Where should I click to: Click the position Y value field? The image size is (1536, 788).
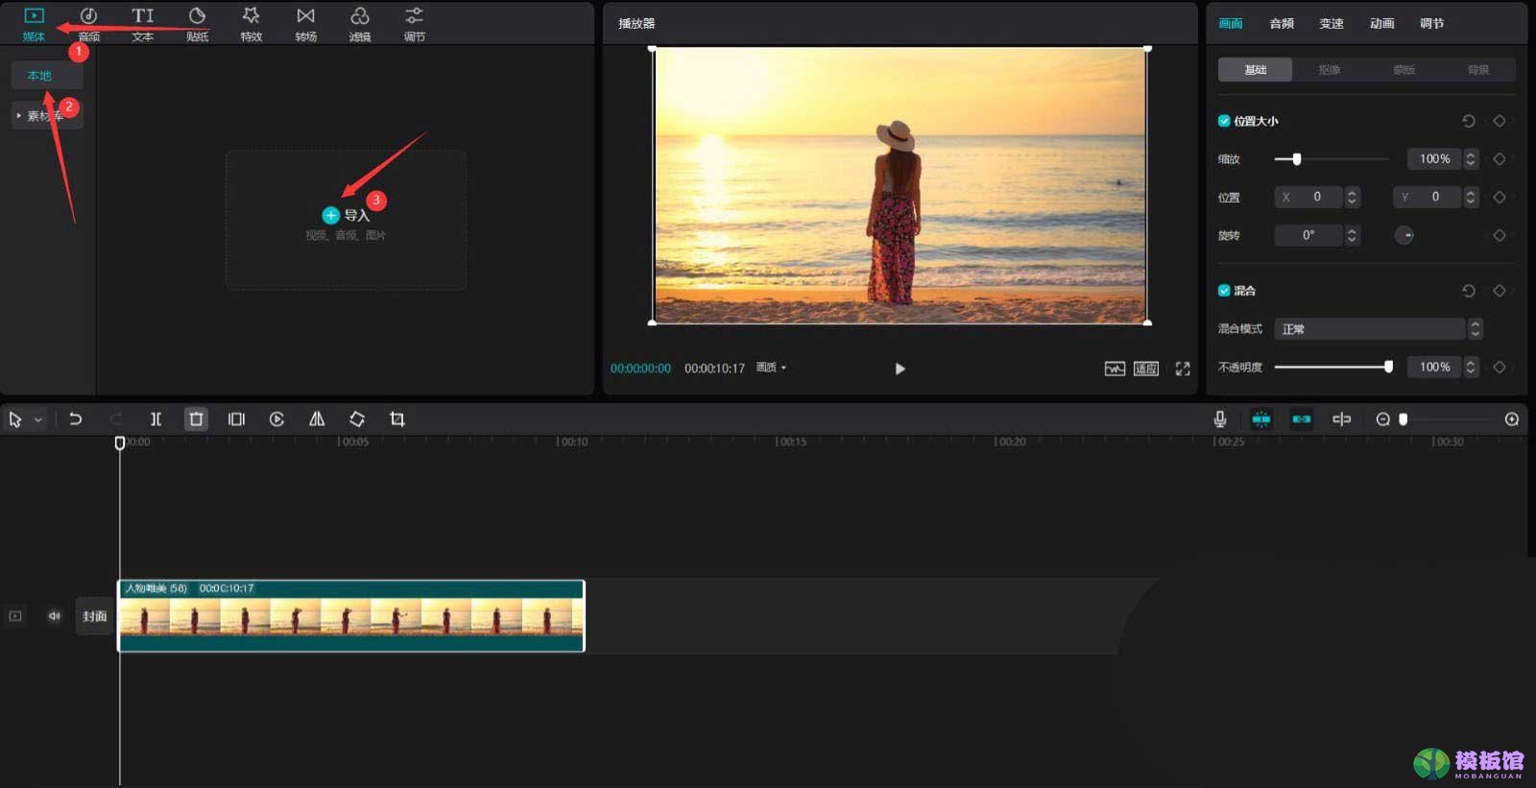(1428, 197)
